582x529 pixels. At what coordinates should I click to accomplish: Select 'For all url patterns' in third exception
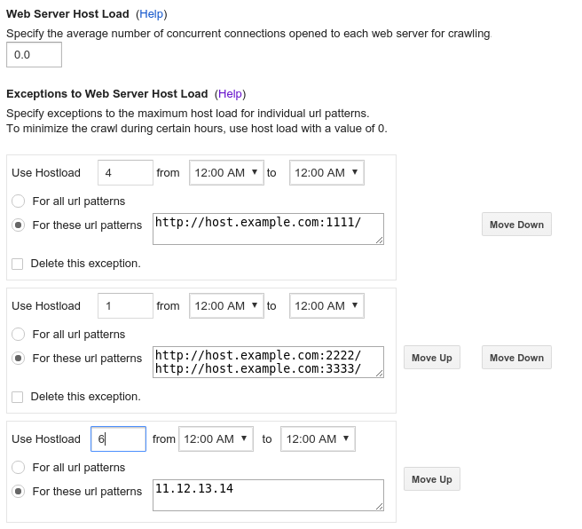19,468
